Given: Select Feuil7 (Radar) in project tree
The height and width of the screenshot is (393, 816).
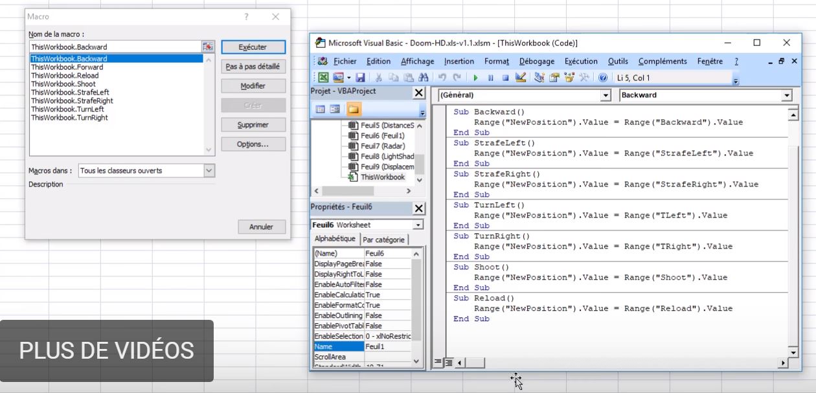Looking at the screenshot, I should pos(382,146).
